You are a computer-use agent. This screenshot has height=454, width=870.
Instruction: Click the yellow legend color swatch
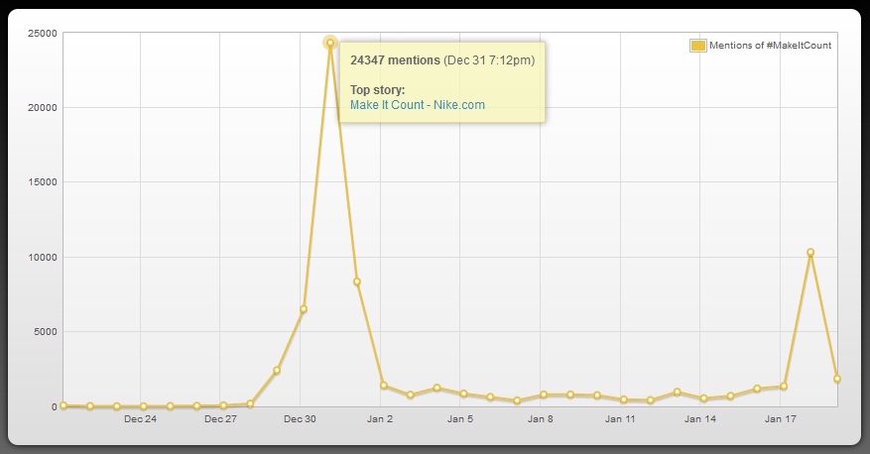click(x=698, y=46)
